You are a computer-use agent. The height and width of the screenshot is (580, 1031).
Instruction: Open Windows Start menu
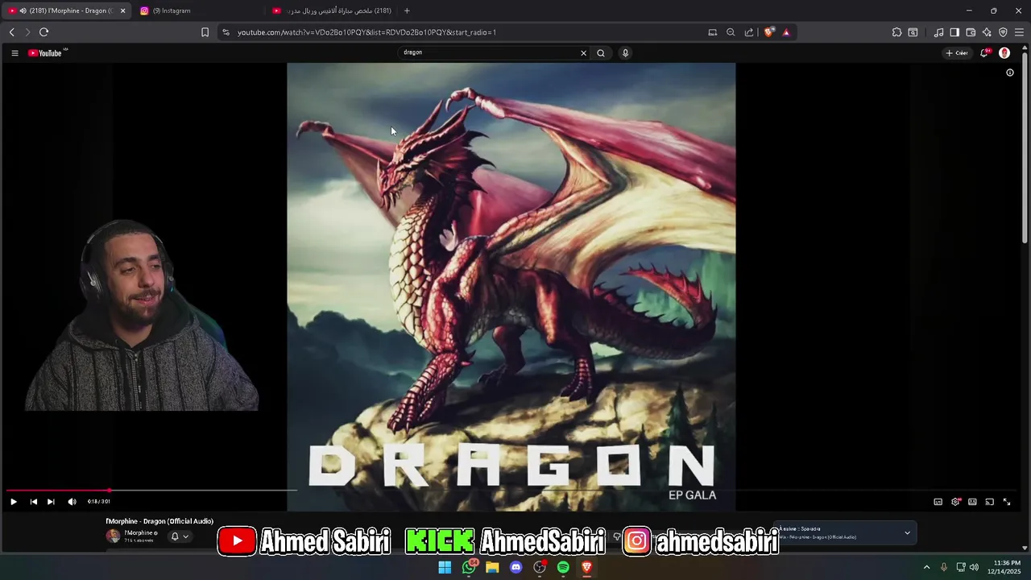pos(445,567)
